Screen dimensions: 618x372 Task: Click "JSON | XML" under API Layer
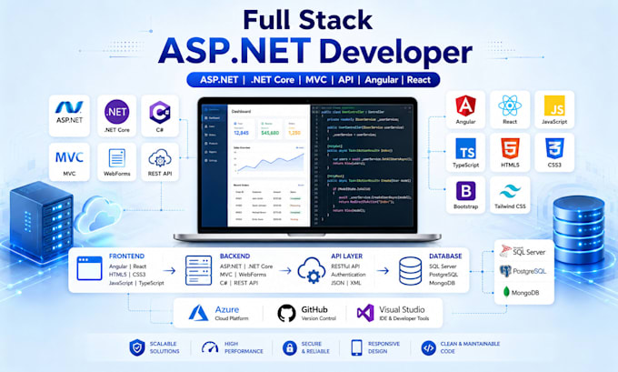pyautogui.click(x=346, y=283)
